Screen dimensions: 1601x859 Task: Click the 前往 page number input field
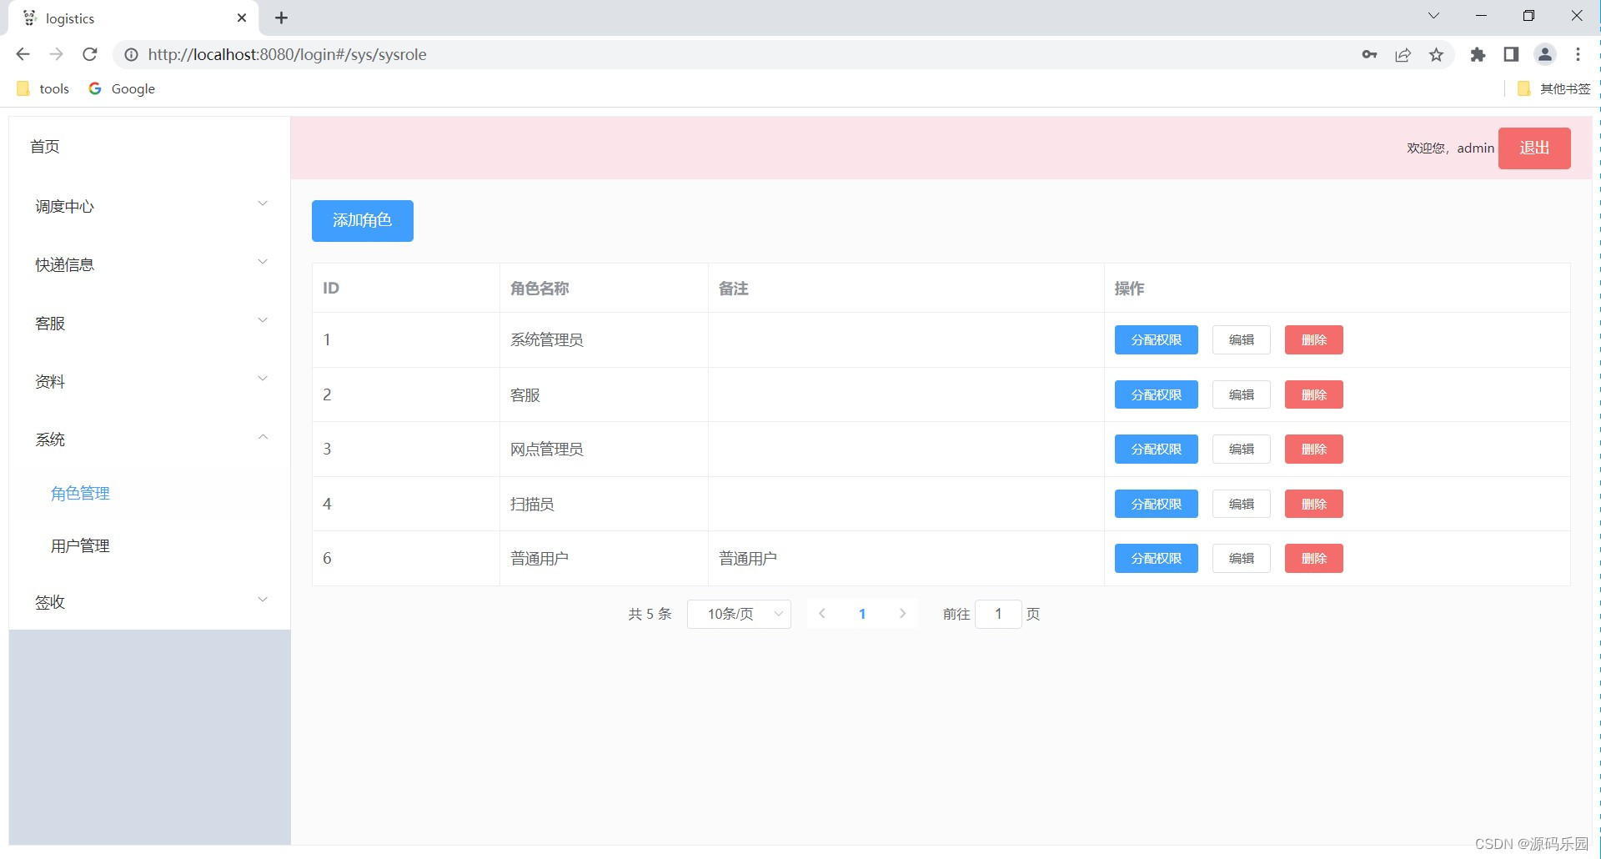click(998, 614)
